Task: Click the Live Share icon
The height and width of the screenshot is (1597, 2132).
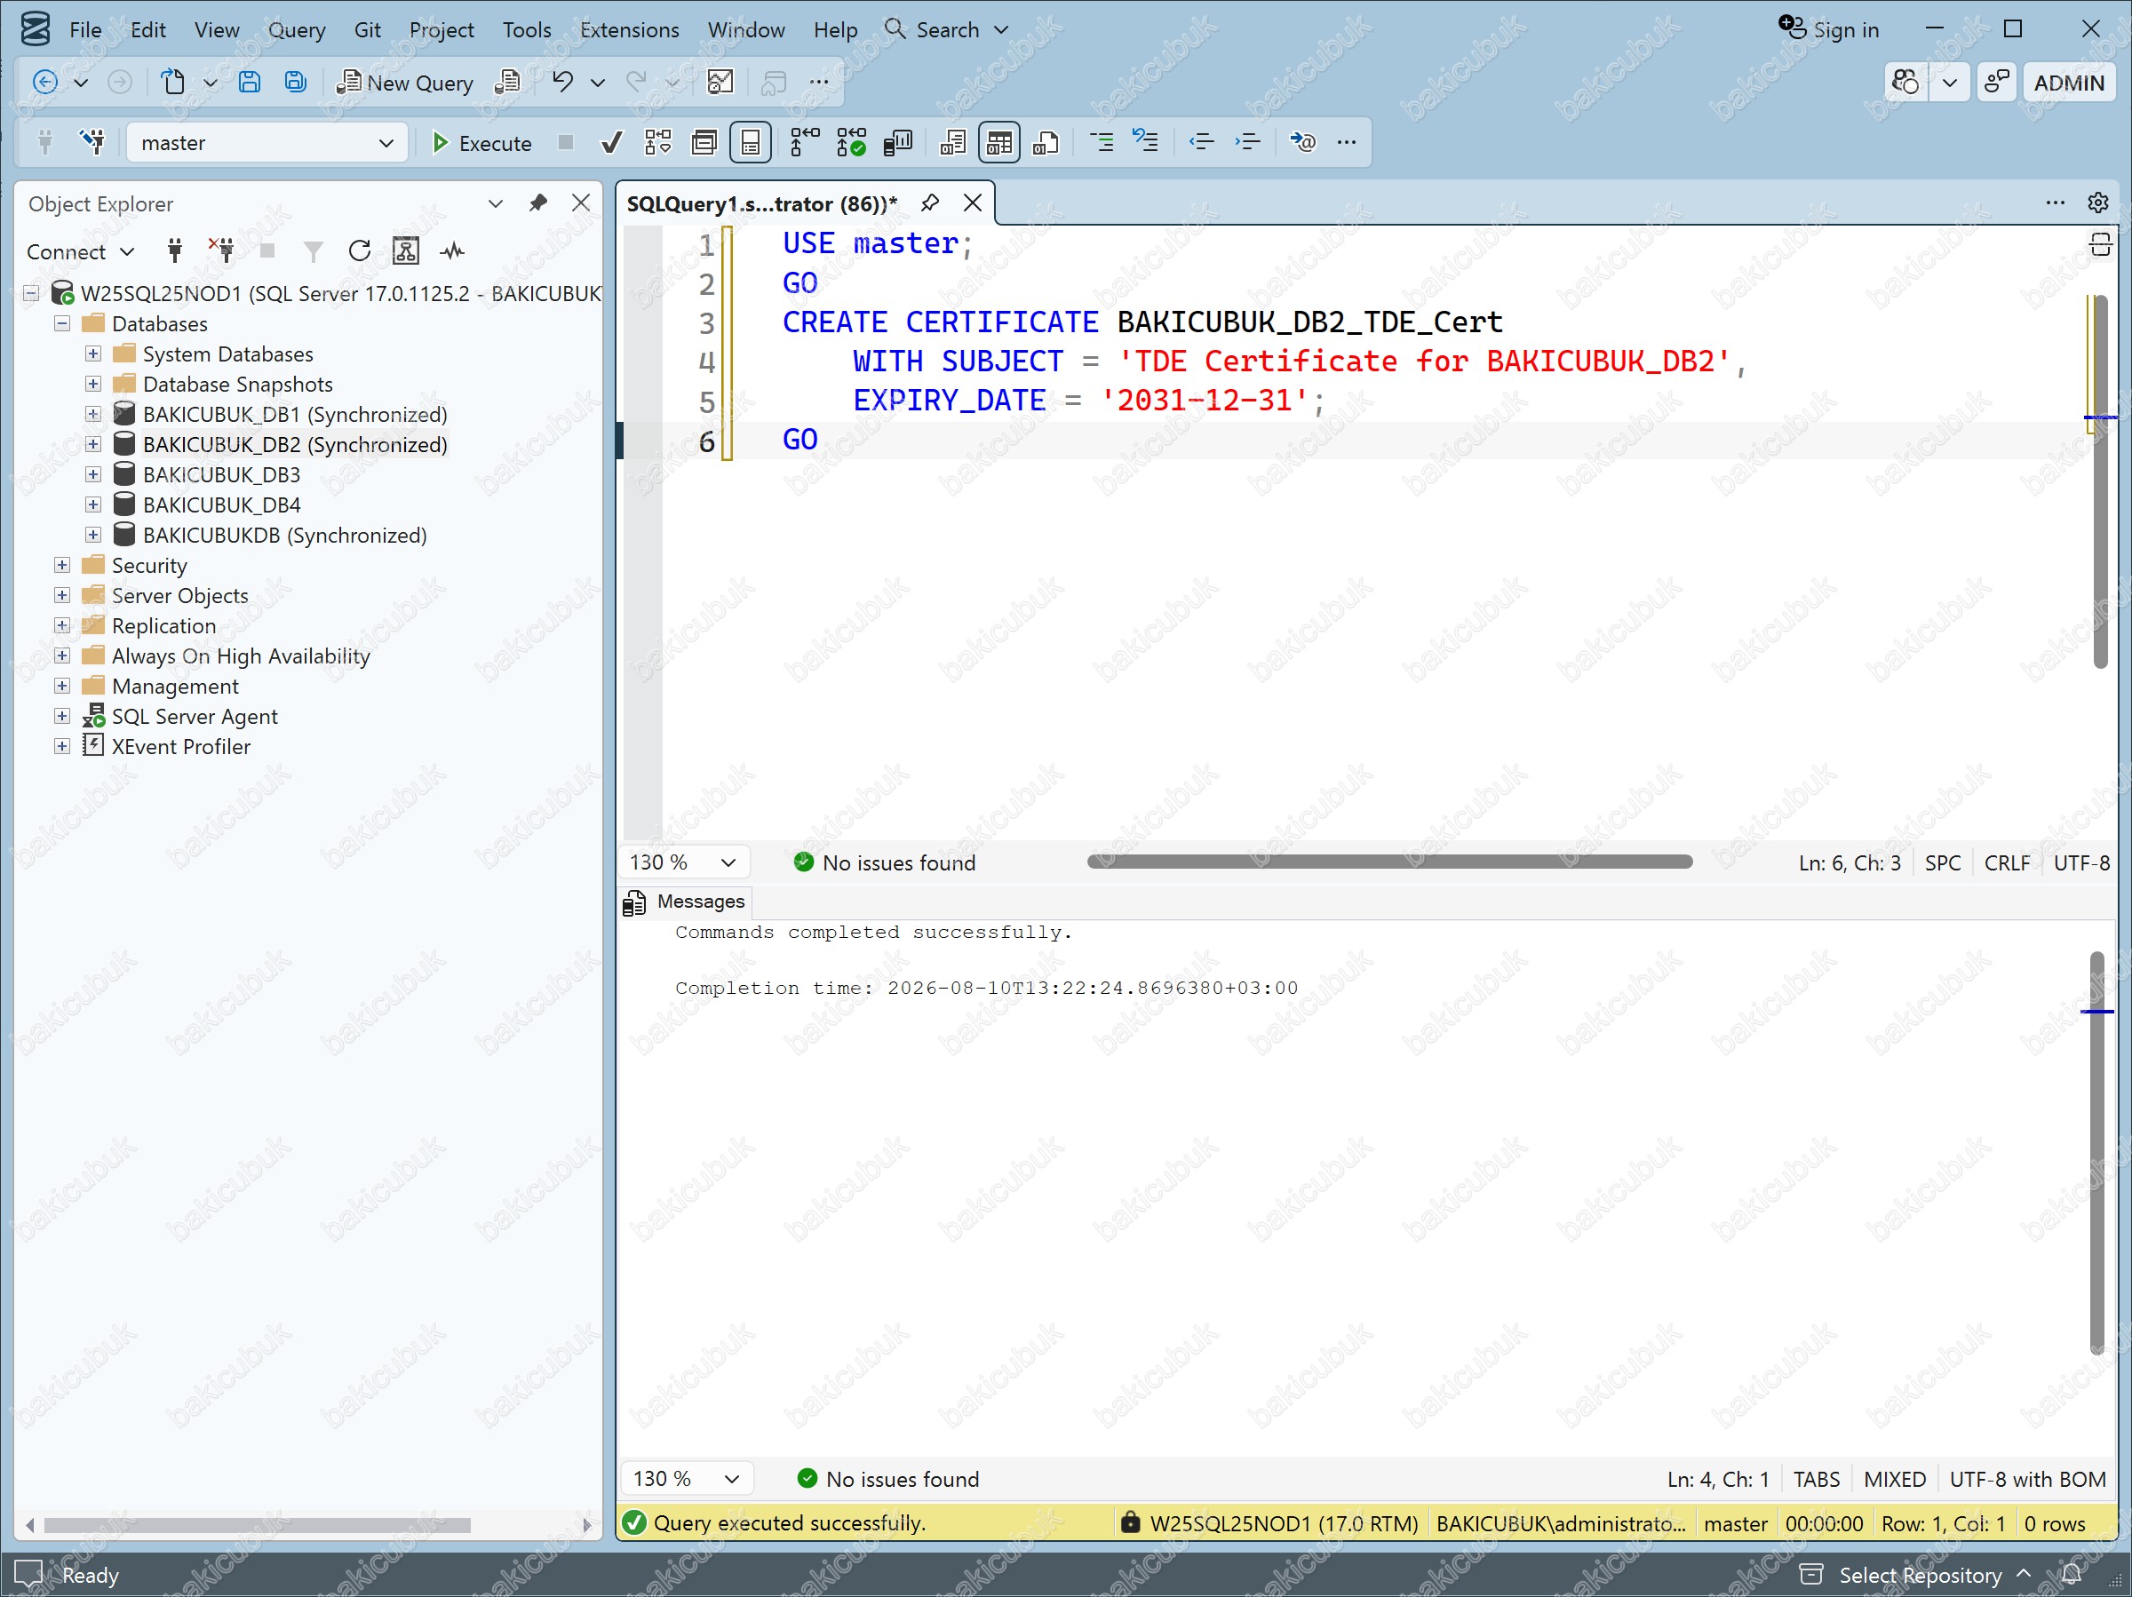Action: point(1996,83)
